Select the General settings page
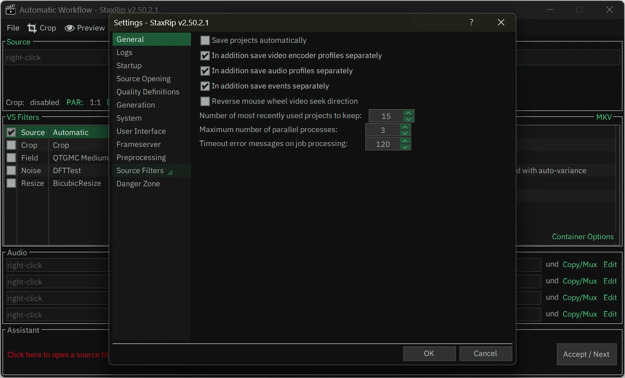Image resolution: width=625 pixels, height=378 pixels. [x=152, y=39]
